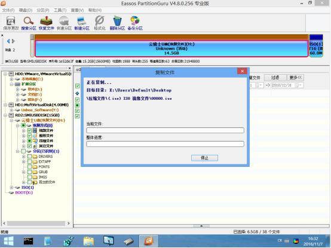
Task: Collapse the 扩展分区 node
Action: pos(11,84)
